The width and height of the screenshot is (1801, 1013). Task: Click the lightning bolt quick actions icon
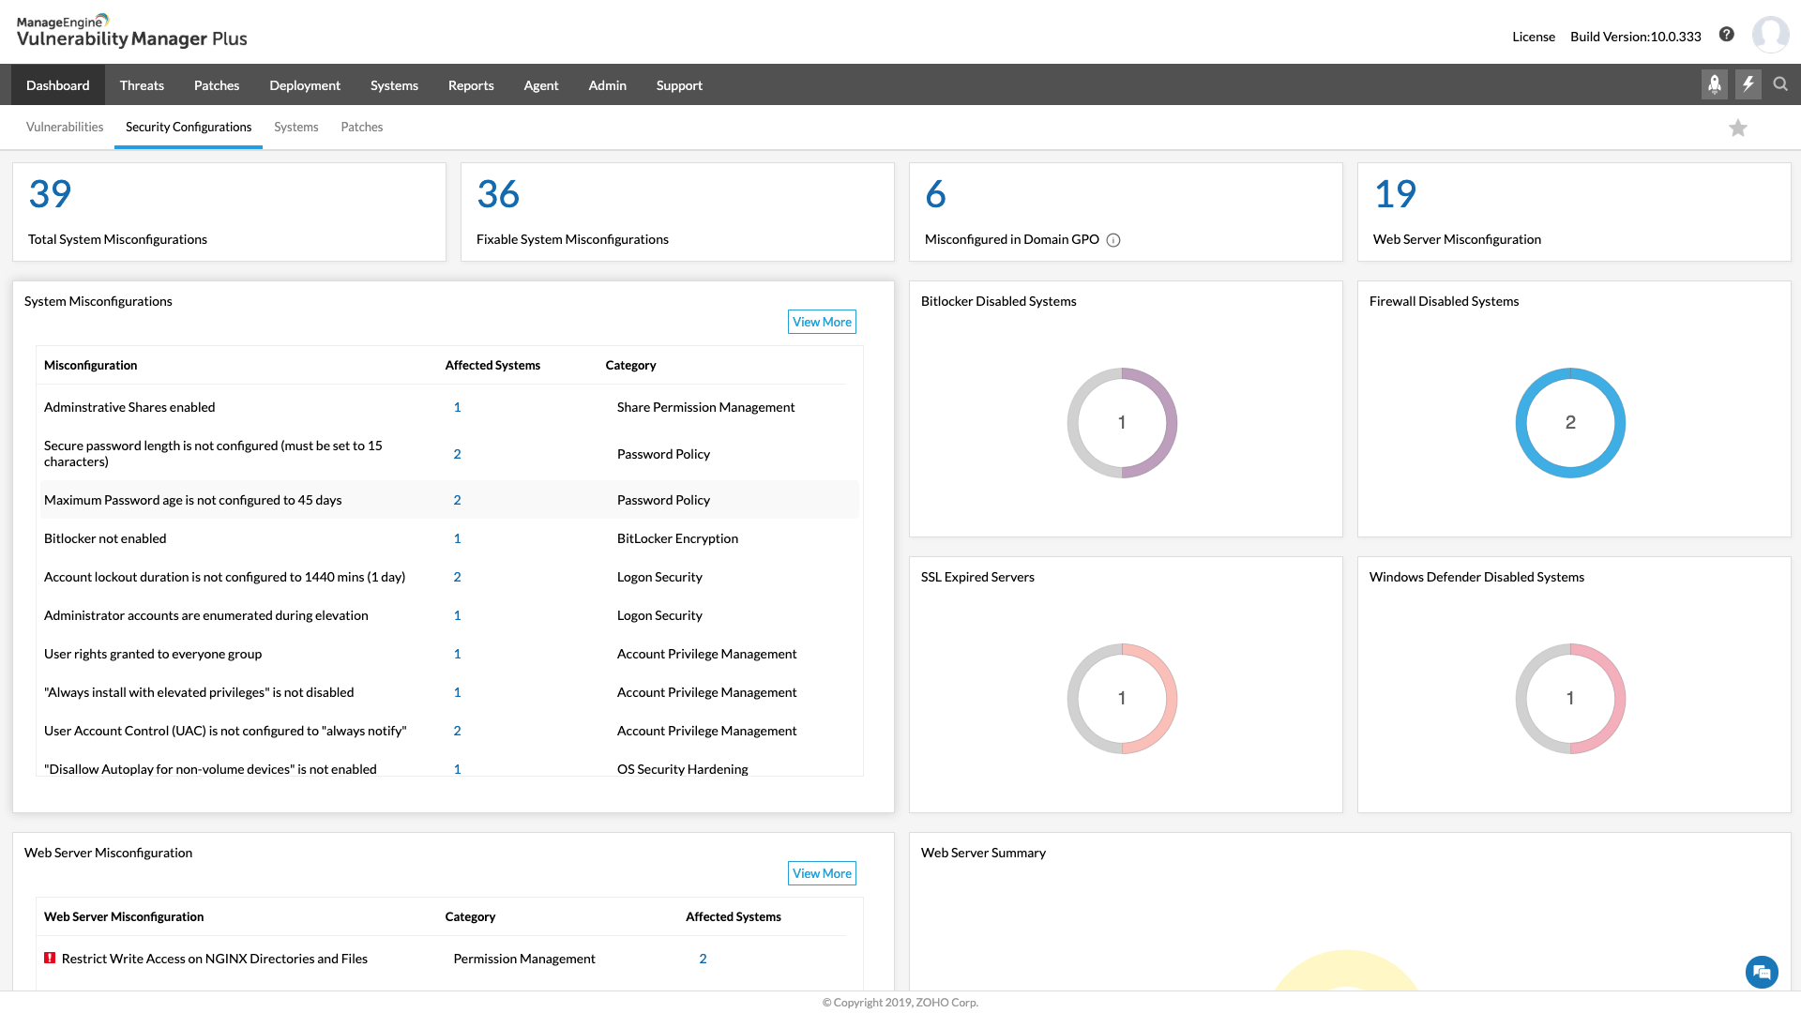[1748, 84]
